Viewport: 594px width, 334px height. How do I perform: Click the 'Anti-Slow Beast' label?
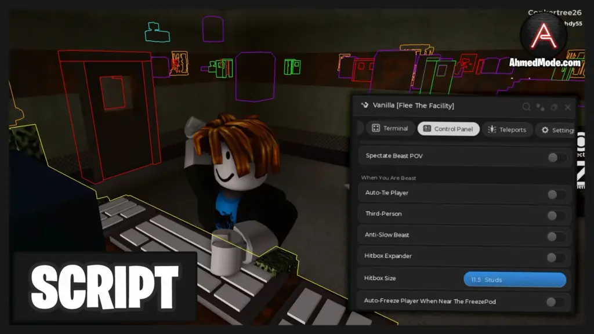(x=387, y=235)
